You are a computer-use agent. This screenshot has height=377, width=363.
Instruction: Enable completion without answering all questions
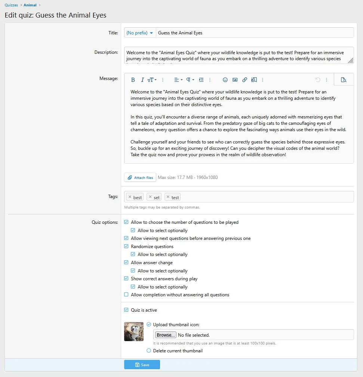[126, 295]
